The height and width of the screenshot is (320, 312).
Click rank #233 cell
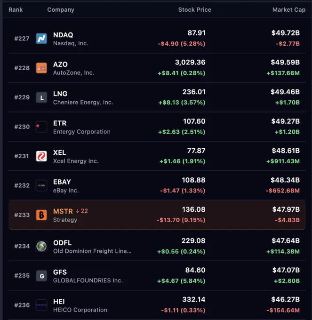point(22,215)
